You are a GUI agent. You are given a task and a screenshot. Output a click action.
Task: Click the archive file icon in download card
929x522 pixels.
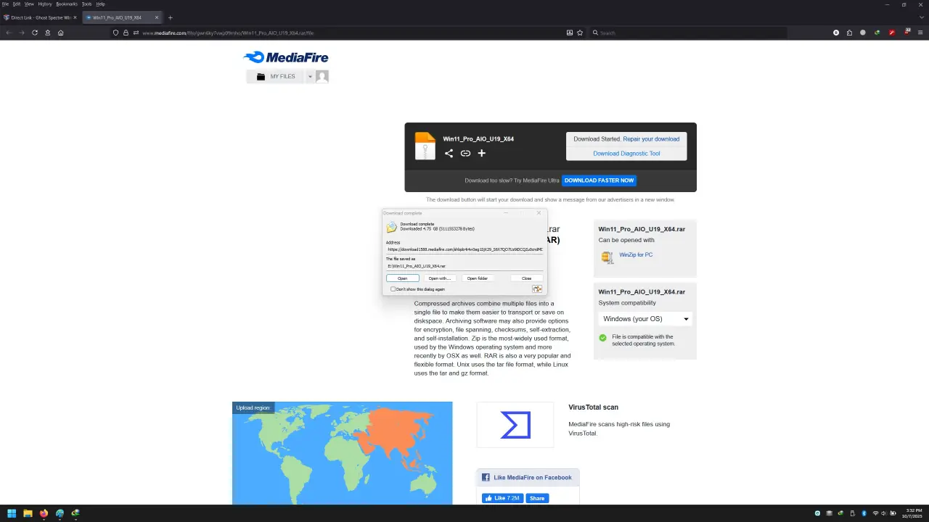click(425, 146)
